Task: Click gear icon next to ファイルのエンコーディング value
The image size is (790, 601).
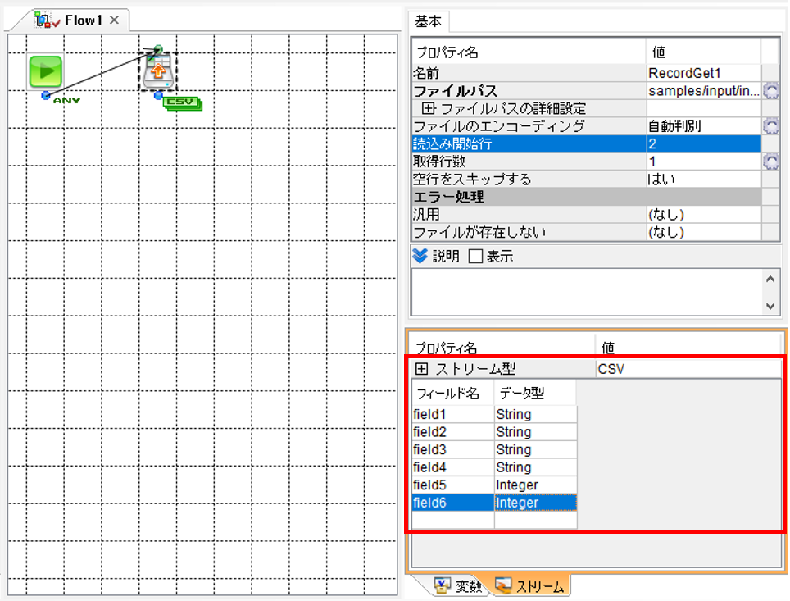Action: pyautogui.click(x=770, y=126)
